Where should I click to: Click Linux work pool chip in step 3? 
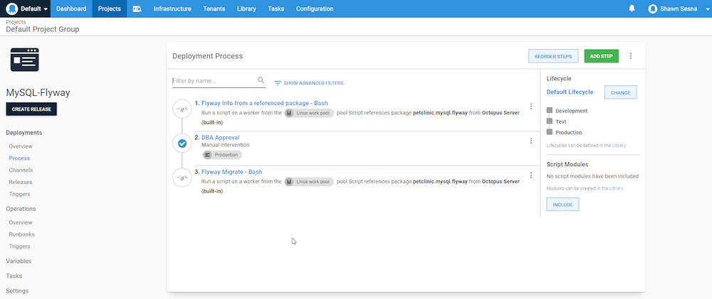tap(309, 182)
